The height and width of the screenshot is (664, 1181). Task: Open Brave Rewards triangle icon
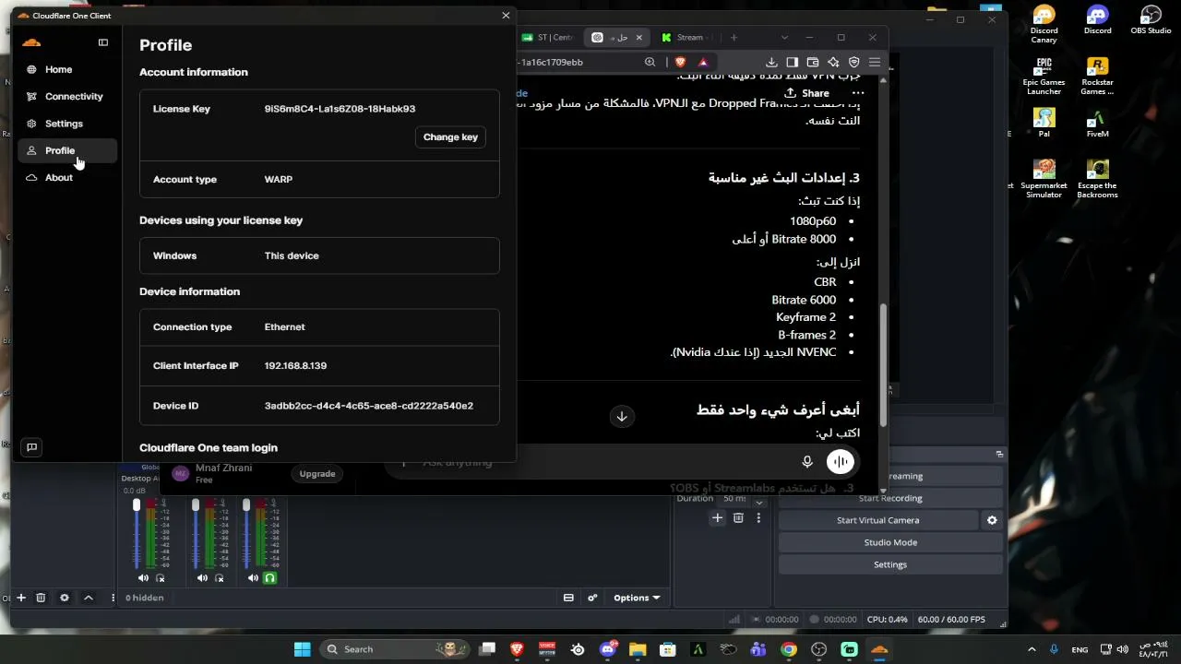point(703,62)
